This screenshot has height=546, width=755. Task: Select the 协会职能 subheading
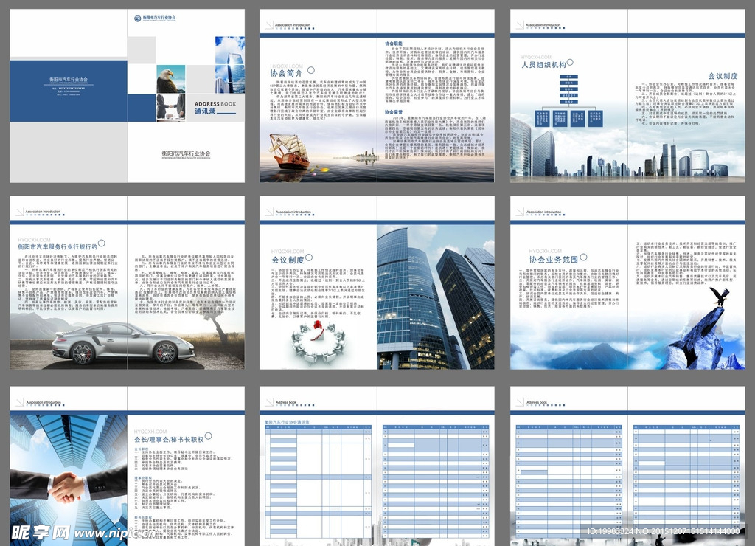pos(393,44)
